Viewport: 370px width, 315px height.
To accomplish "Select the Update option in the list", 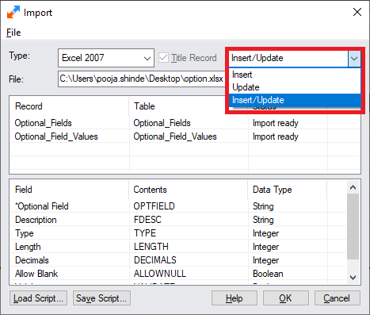I will [x=295, y=87].
